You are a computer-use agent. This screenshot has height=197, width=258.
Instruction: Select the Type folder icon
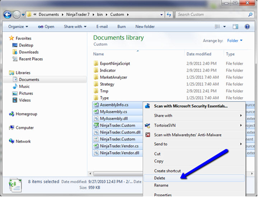[96, 98]
